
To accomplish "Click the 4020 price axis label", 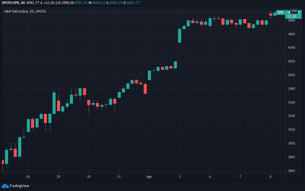I will [291, 61].
